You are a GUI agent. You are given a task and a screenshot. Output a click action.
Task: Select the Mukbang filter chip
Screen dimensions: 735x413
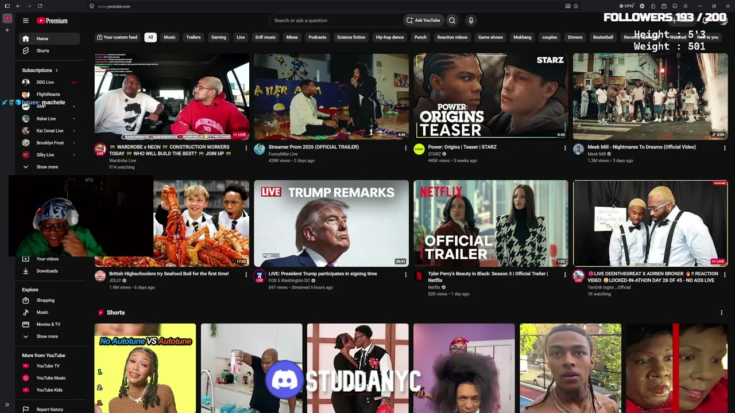[523, 37]
